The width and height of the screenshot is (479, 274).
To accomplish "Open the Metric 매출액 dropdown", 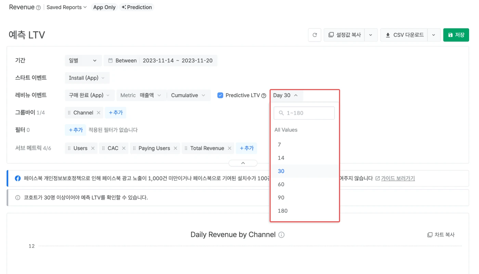I will point(141,95).
